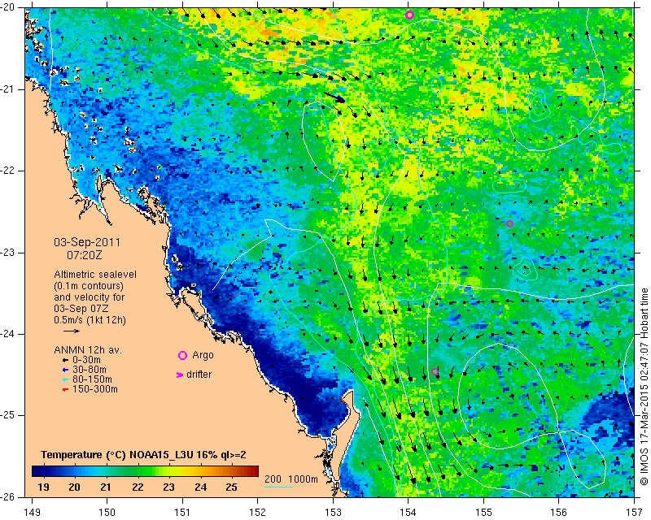Click the cyan 200m isobath legend line
The height and width of the screenshot is (520, 651).
(x=278, y=487)
